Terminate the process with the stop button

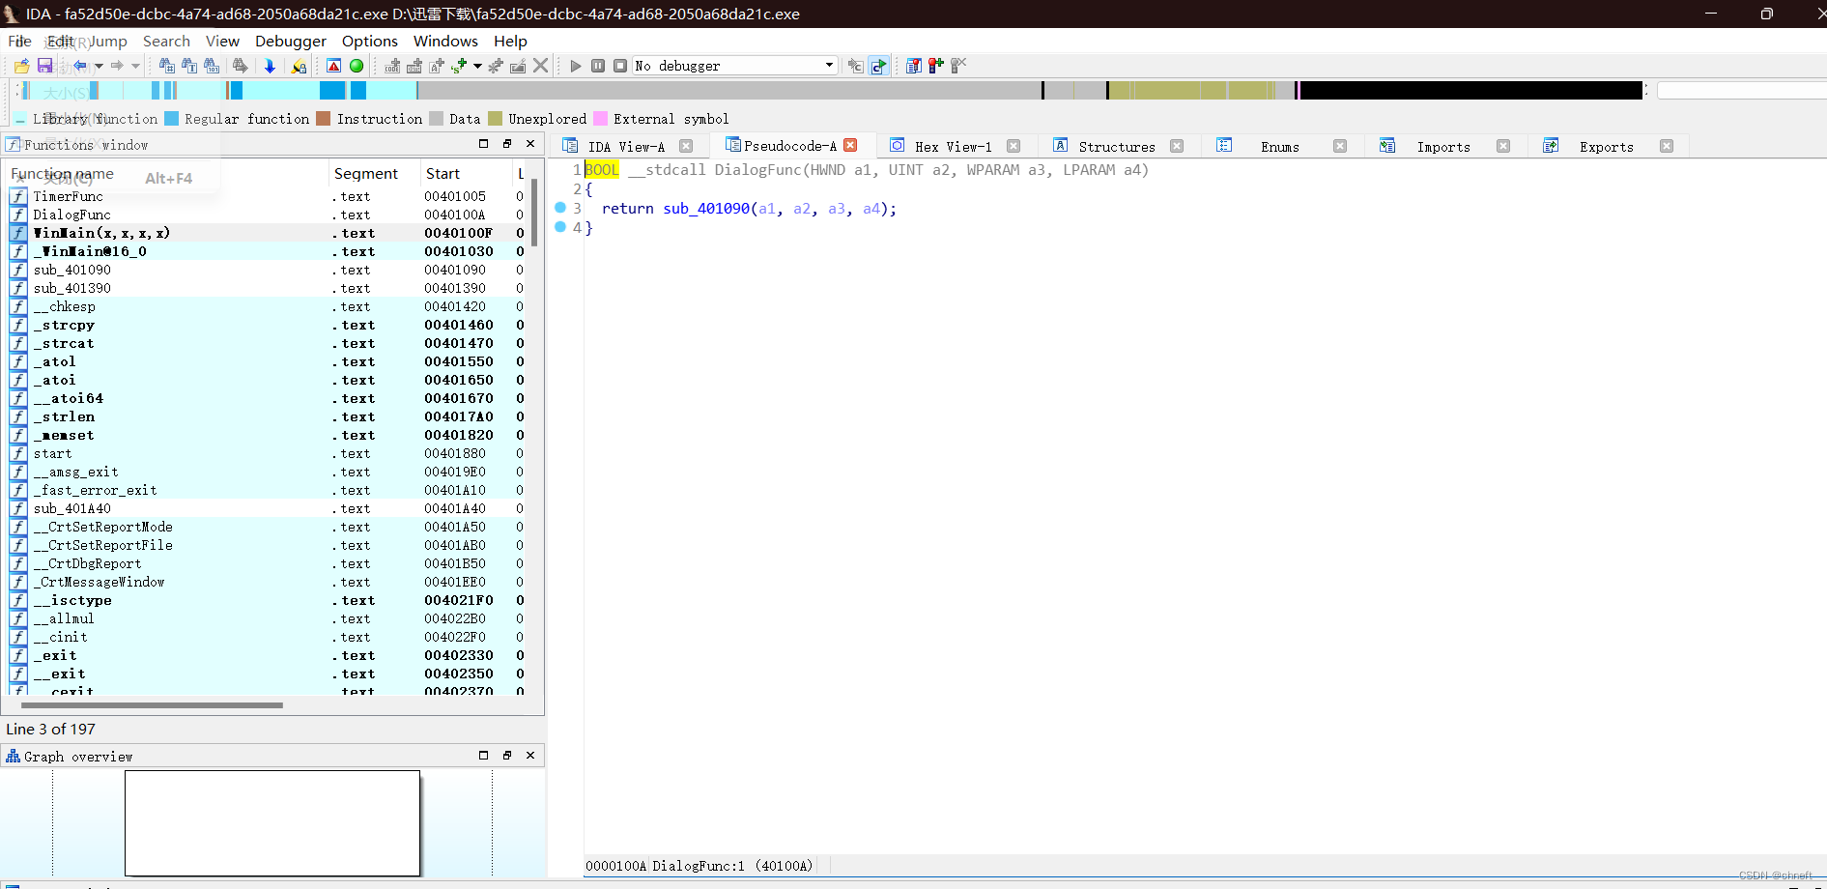pos(620,66)
